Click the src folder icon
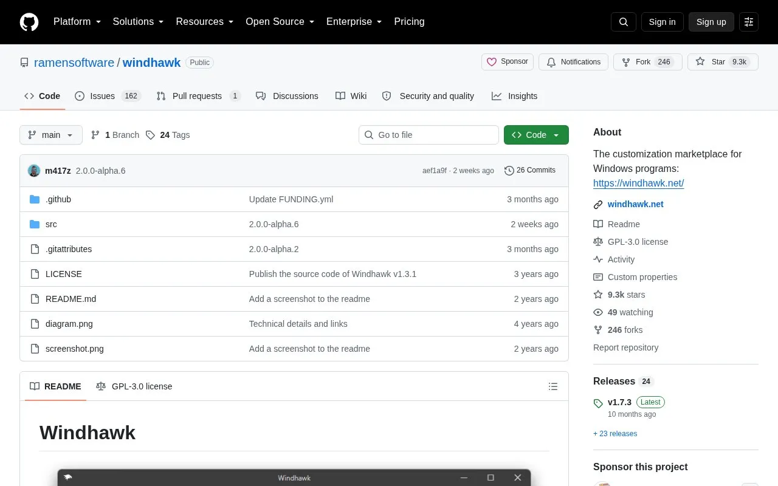 [x=35, y=224]
